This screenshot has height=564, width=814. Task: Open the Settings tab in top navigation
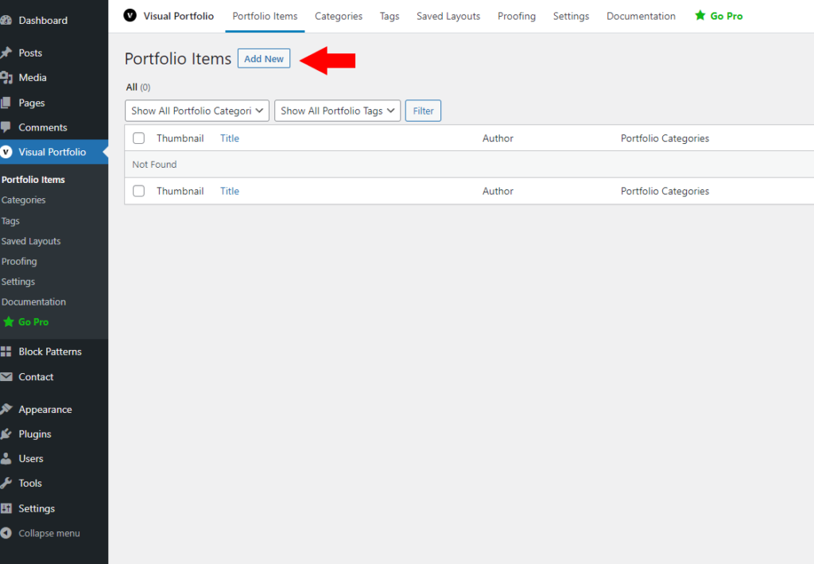[x=571, y=16]
